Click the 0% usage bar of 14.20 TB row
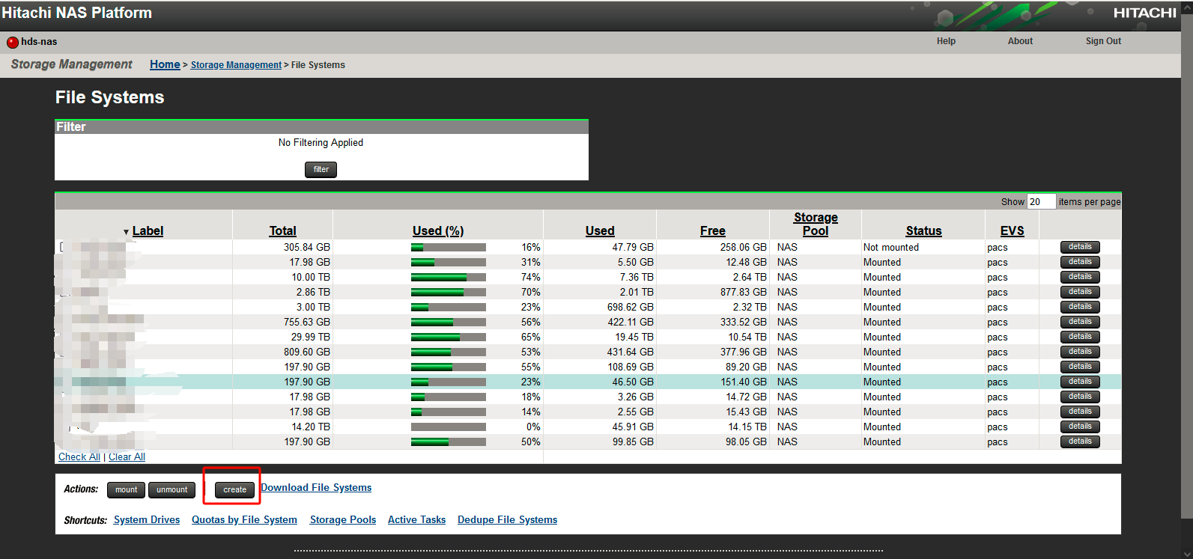 pos(449,427)
